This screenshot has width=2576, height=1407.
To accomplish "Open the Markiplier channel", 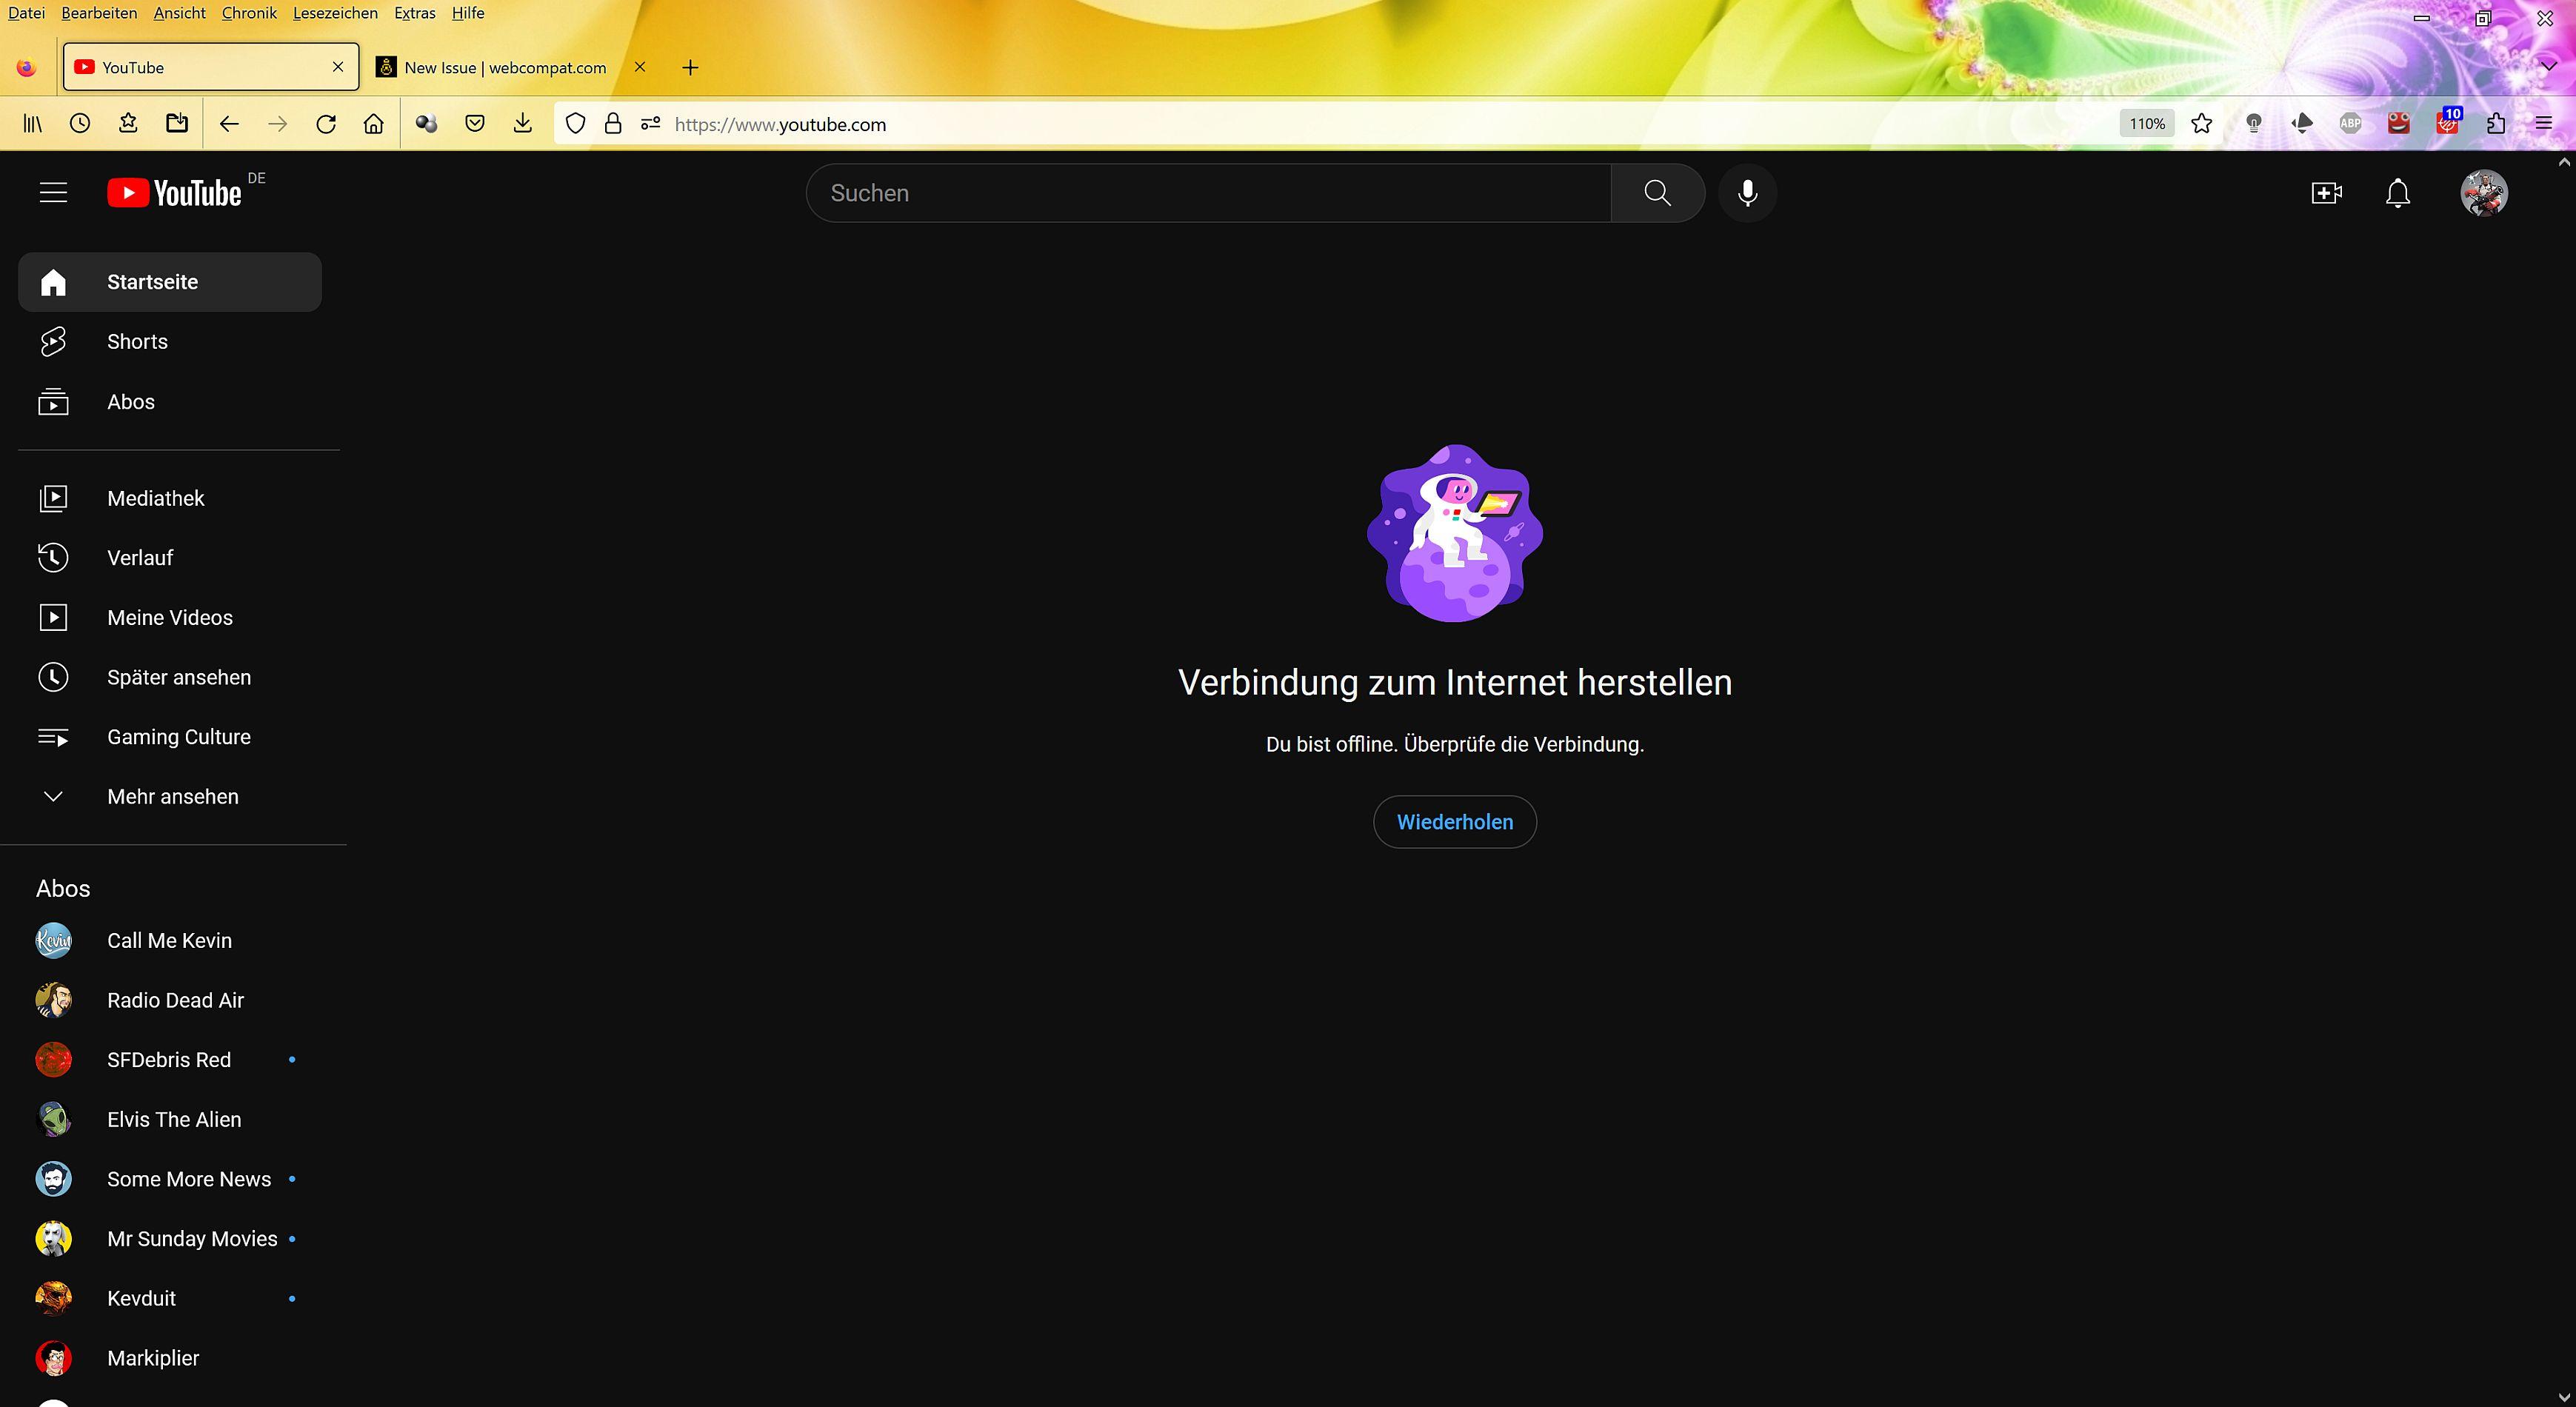I will (x=152, y=1358).
